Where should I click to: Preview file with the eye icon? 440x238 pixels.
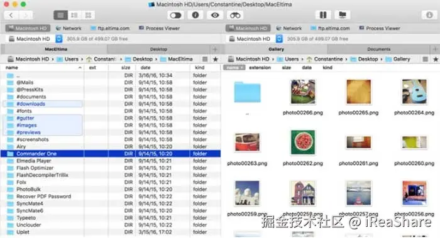pos(215,15)
